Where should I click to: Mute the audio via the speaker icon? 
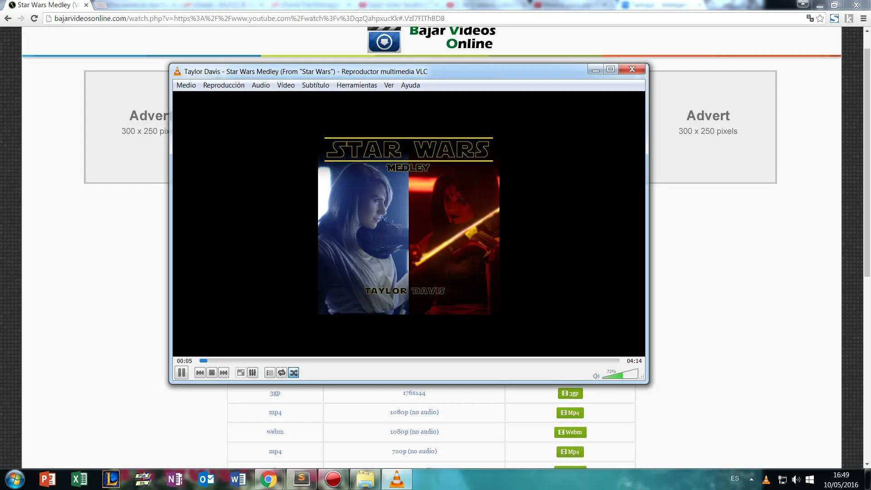pyautogui.click(x=596, y=376)
